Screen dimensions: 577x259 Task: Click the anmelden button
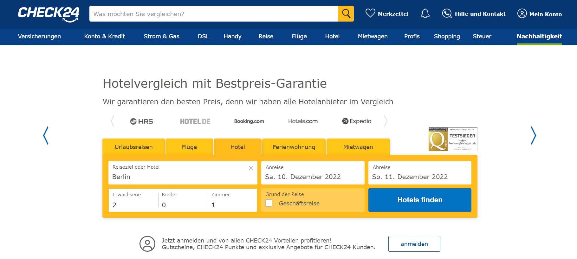coord(414,244)
